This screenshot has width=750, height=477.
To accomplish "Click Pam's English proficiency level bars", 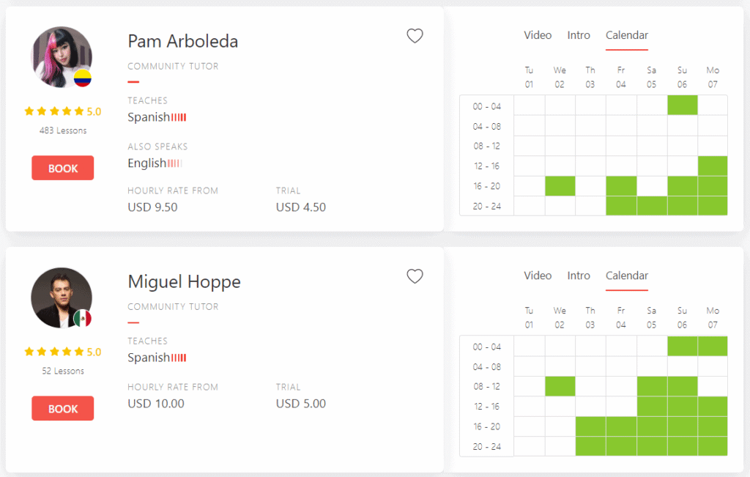I will [174, 163].
